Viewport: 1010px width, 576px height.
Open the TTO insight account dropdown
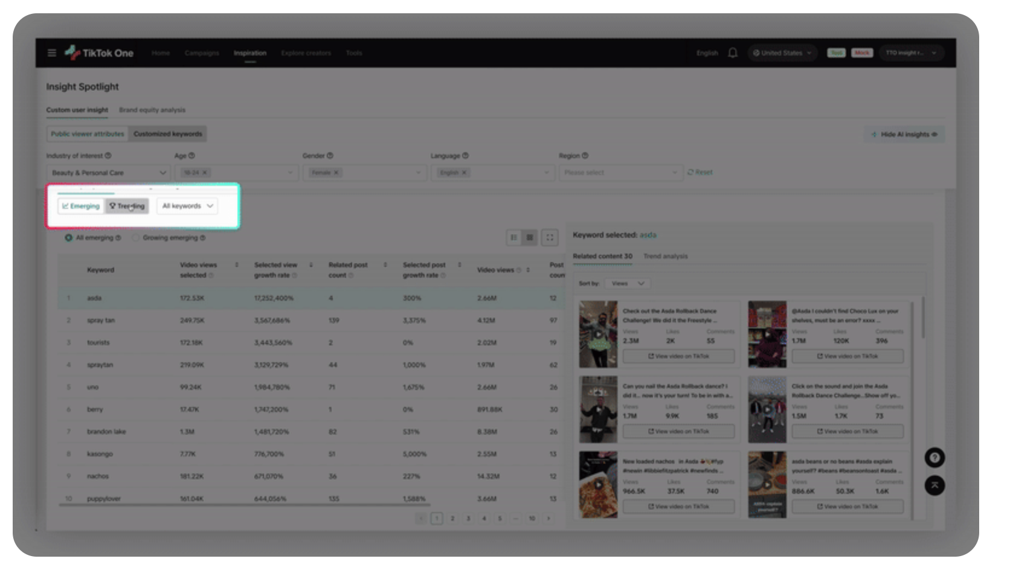click(x=911, y=53)
